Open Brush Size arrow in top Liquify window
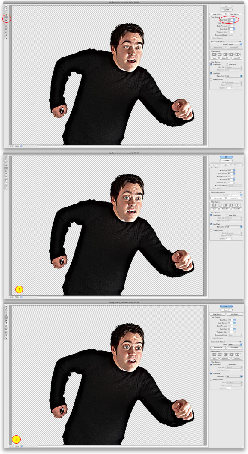Viewport: 248px width, 454px height. point(234,20)
